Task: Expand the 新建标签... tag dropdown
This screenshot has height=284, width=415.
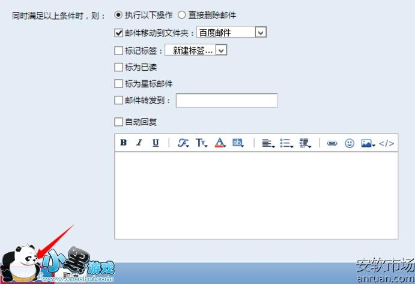Action: (x=196, y=50)
